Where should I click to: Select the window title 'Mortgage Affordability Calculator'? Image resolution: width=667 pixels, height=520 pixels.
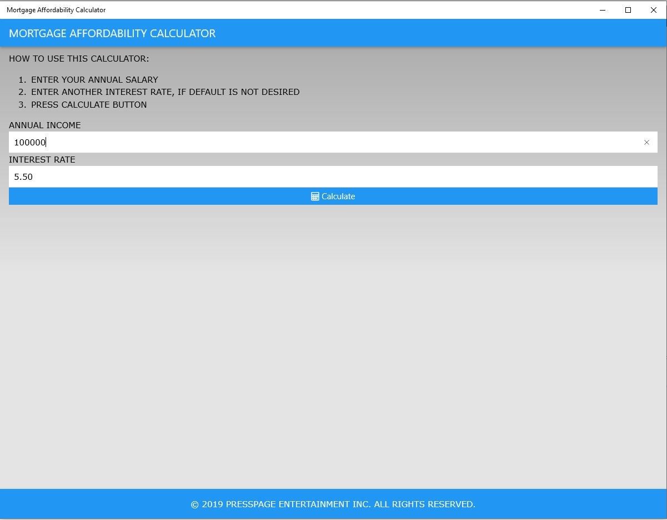56,9
